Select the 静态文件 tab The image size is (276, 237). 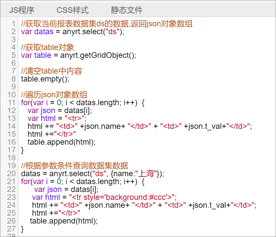pyautogui.click(x=127, y=10)
